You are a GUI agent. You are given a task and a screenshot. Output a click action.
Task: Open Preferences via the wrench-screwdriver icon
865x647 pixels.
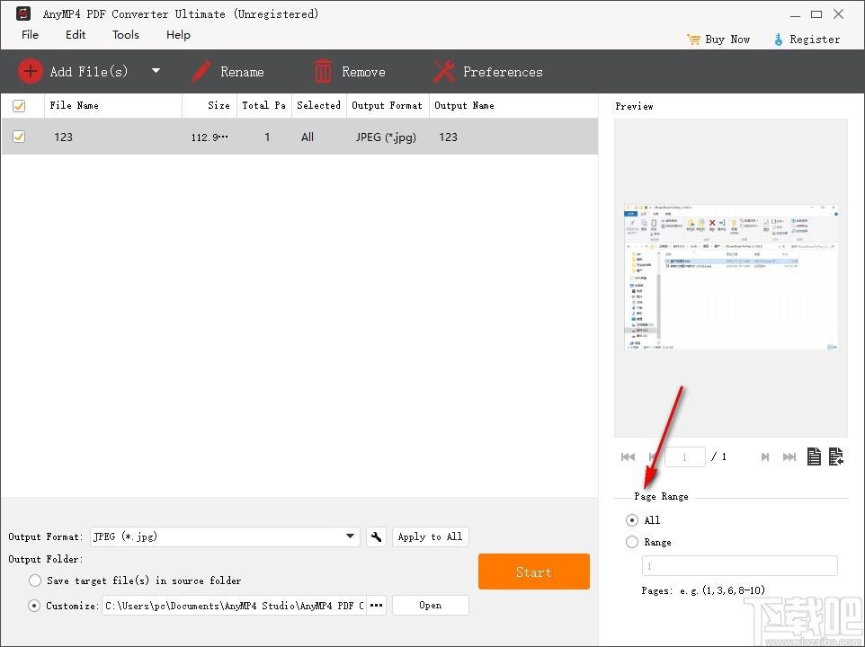click(444, 72)
